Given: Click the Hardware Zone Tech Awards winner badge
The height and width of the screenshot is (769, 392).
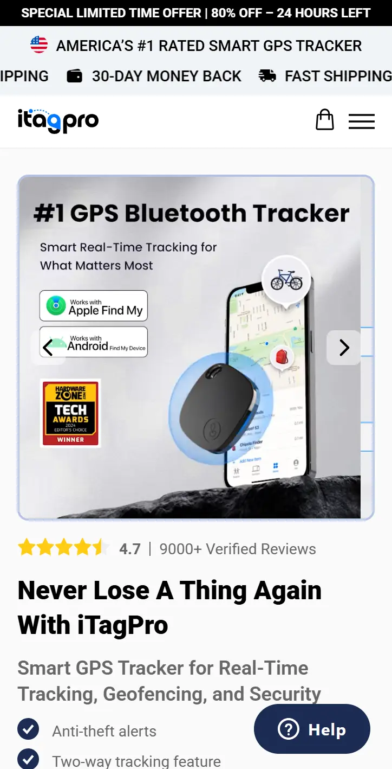Looking at the screenshot, I should point(70,413).
